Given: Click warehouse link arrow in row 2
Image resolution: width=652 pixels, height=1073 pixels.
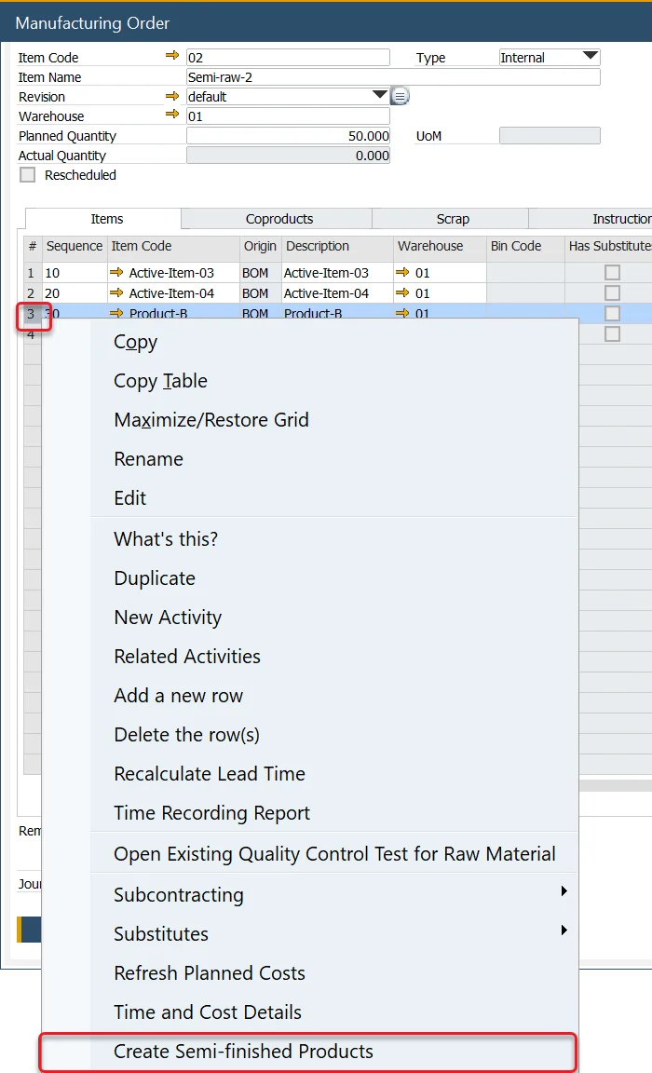Looking at the screenshot, I should click(x=402, y=293).
